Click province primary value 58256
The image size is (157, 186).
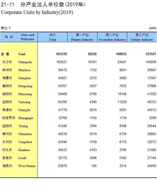(x=92, y=54)
